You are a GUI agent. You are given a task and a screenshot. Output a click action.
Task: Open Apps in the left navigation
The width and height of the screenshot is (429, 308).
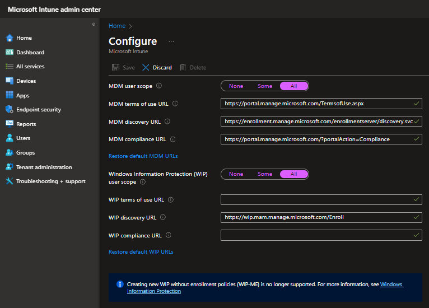23,95
